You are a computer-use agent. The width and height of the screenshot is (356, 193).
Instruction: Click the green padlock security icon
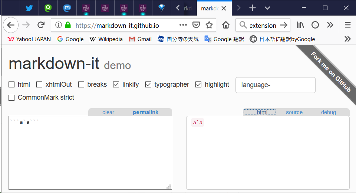(x=68, y=25)
